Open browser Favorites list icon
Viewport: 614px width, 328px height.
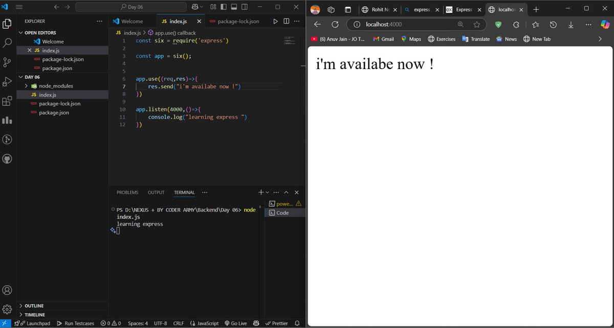[x=535, y=25]
